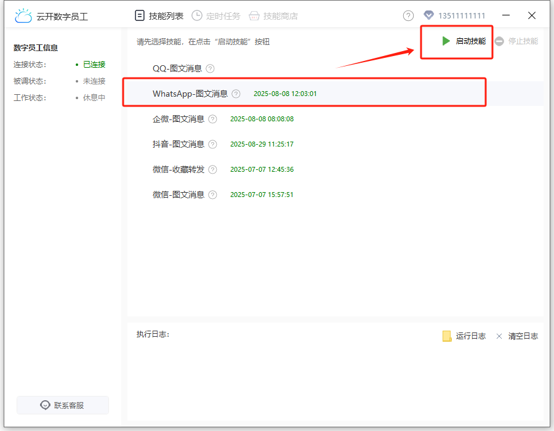Click the diamond VIP icon next to phone number
The image size is (554, 431).
pos(428,15)
